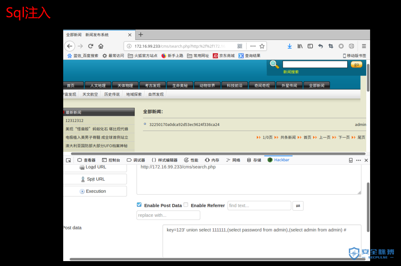Open 蓝信_百度搜索 bookmark
The height and width of the screenshot is (266, 401).
point(83,56)
